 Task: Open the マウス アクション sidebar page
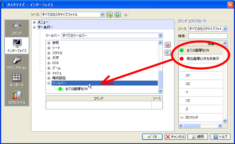point(16,63)
